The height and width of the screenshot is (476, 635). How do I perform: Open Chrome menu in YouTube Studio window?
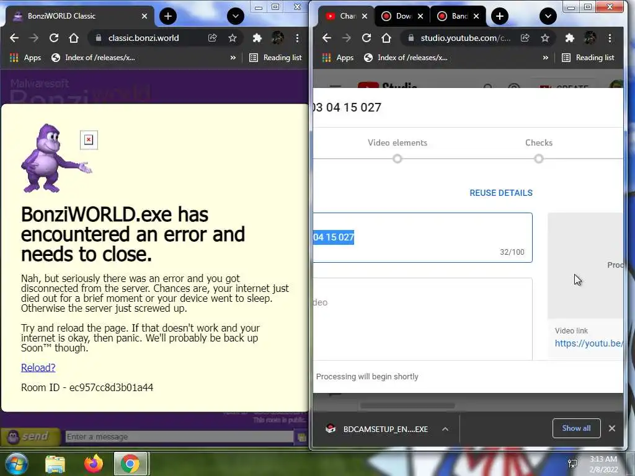tap(610, 38)
